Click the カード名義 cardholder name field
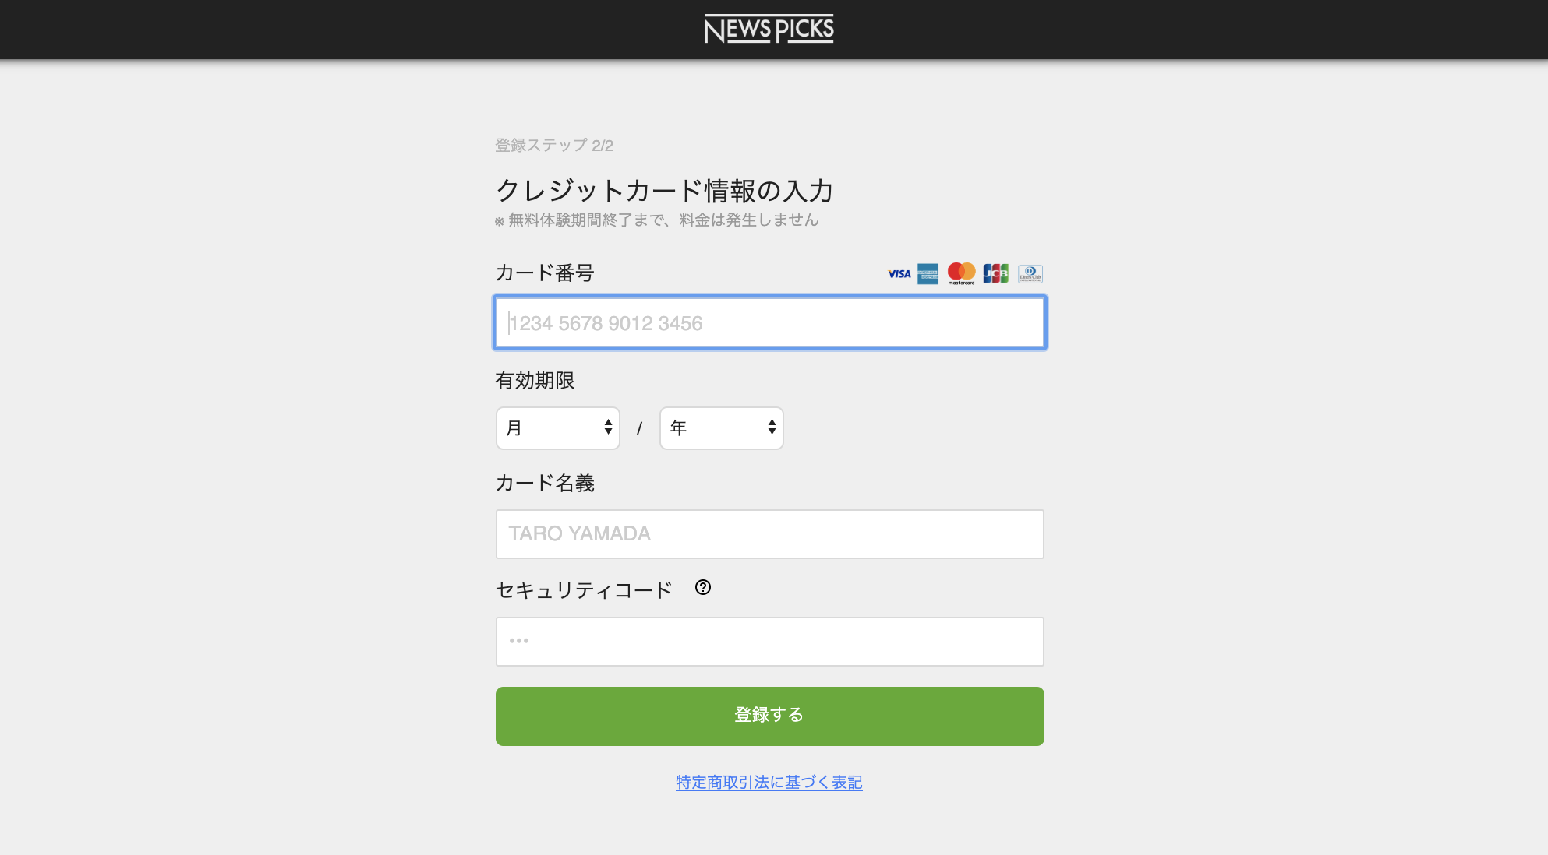 tap(770, 534)
